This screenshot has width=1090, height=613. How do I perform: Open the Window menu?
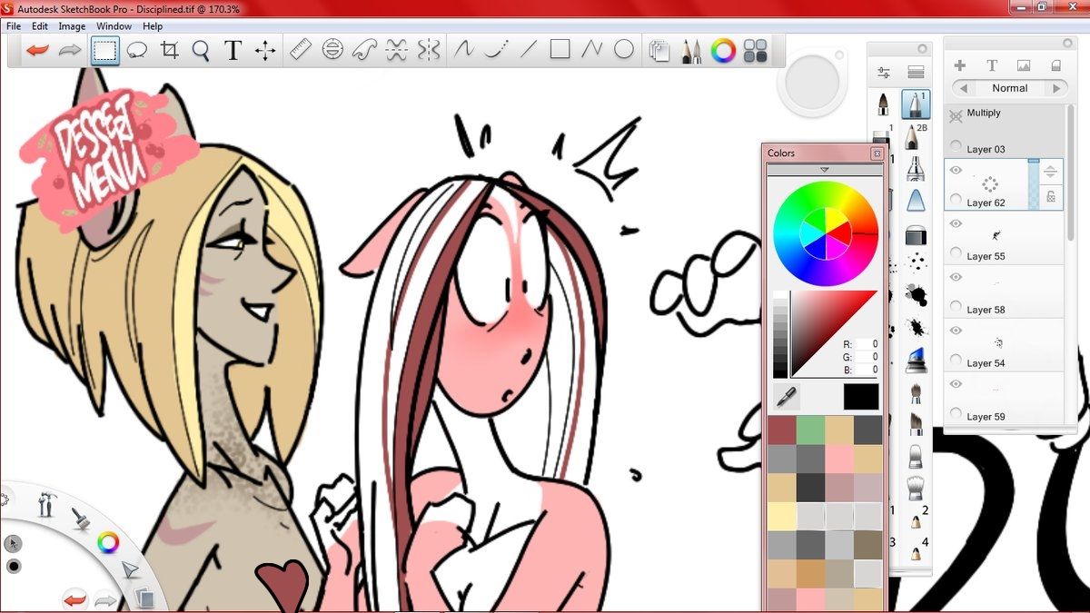click(114, 26)
